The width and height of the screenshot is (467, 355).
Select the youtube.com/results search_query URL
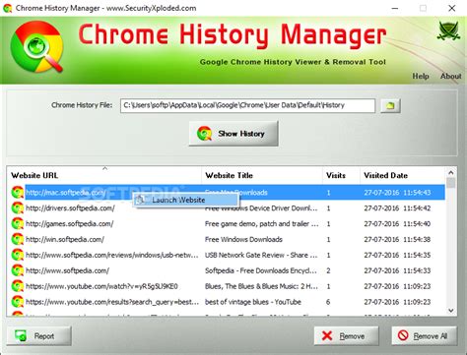click(x=112, y=302)
